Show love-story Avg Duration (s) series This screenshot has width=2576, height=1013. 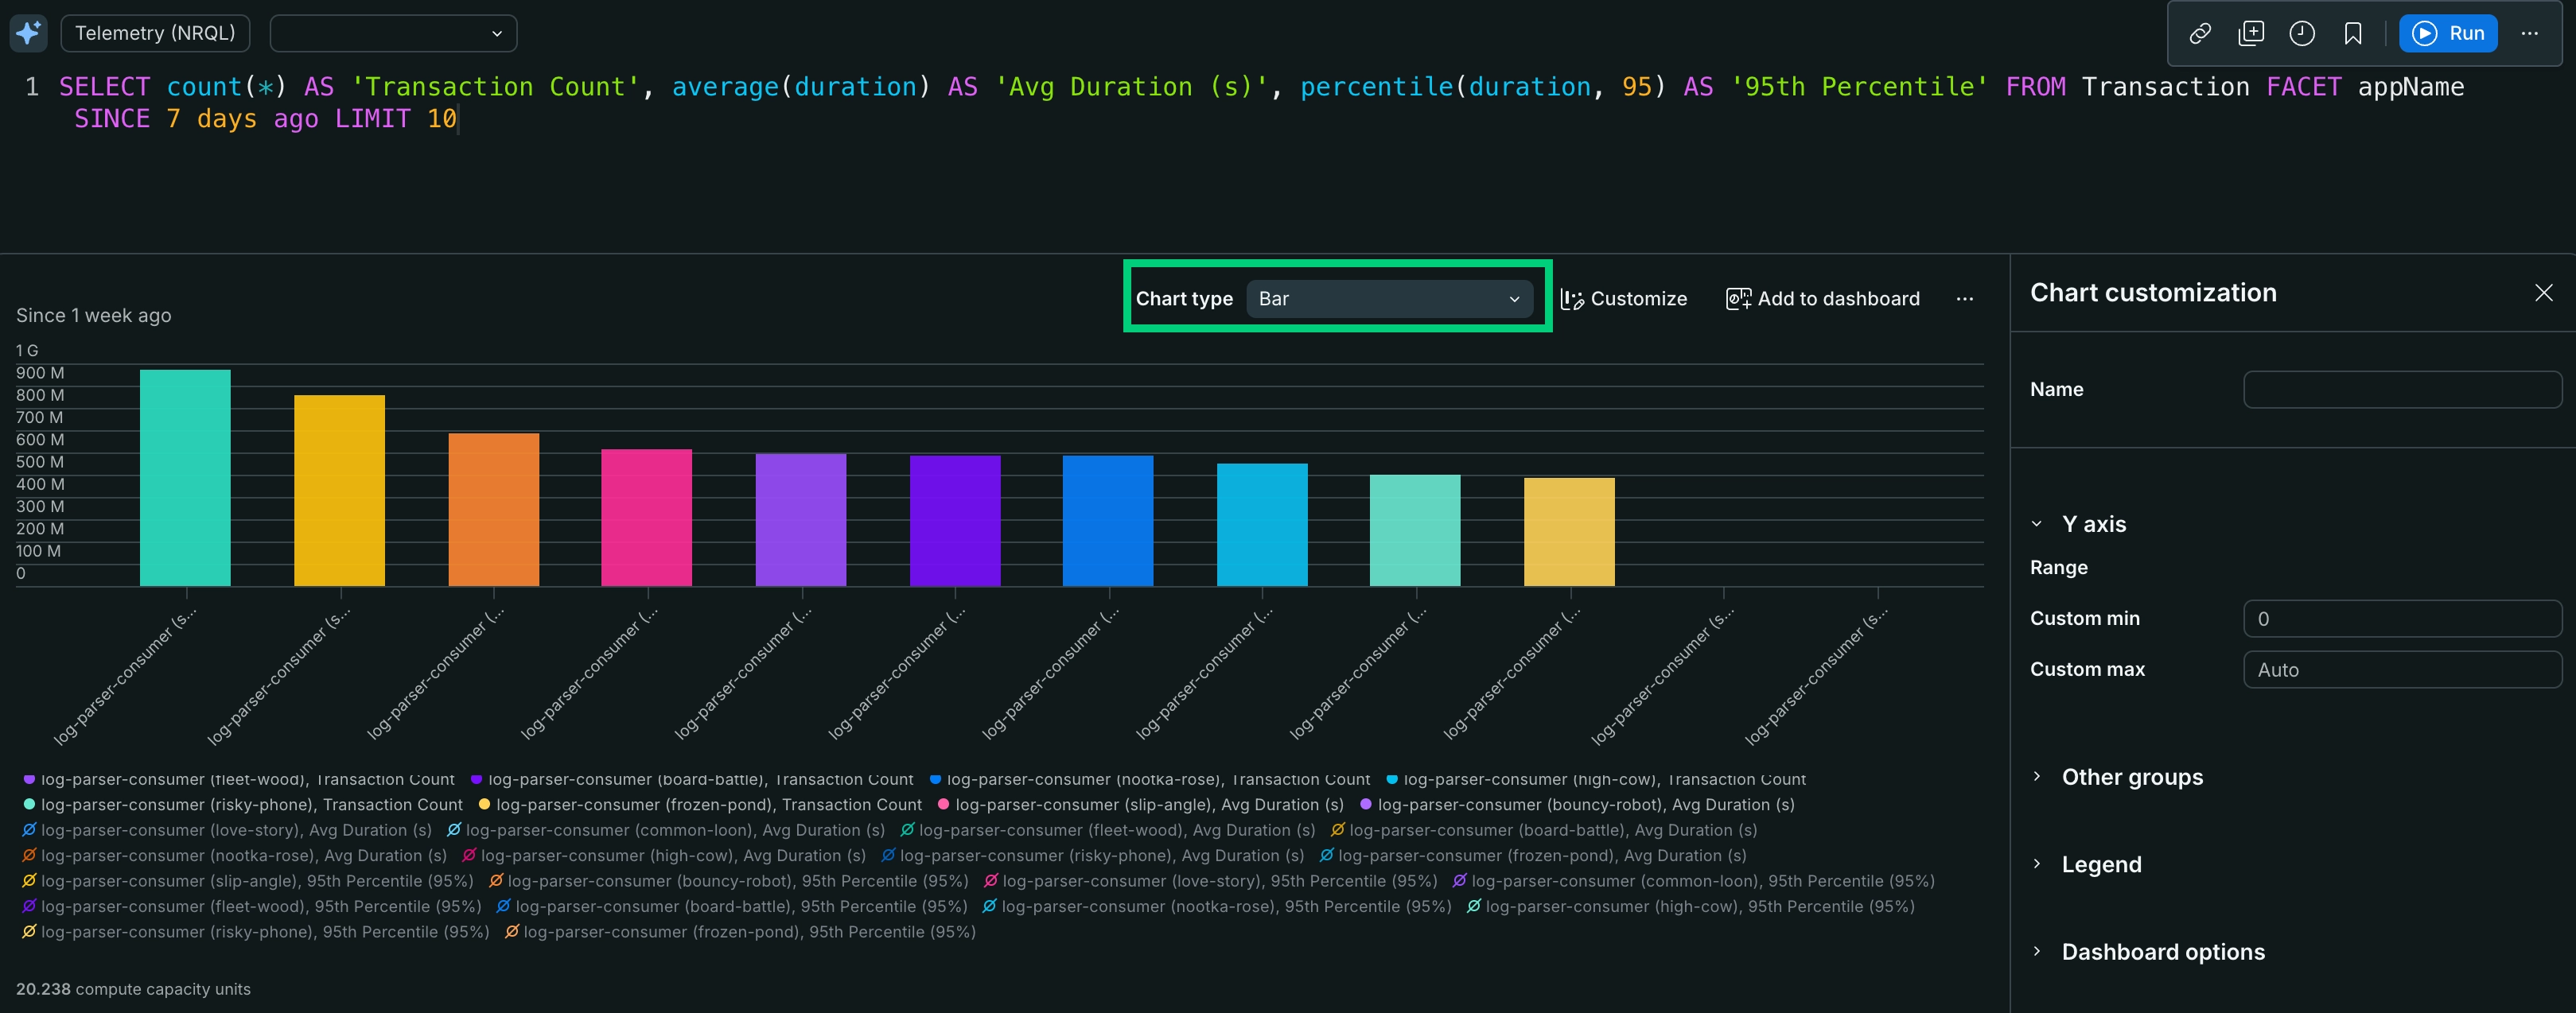point(227,830)
